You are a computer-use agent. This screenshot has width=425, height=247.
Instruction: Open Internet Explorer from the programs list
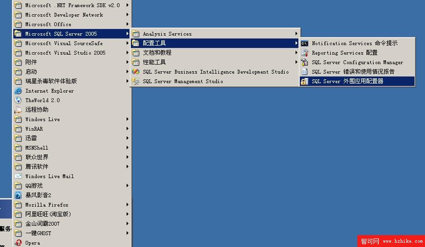(72, 91)
